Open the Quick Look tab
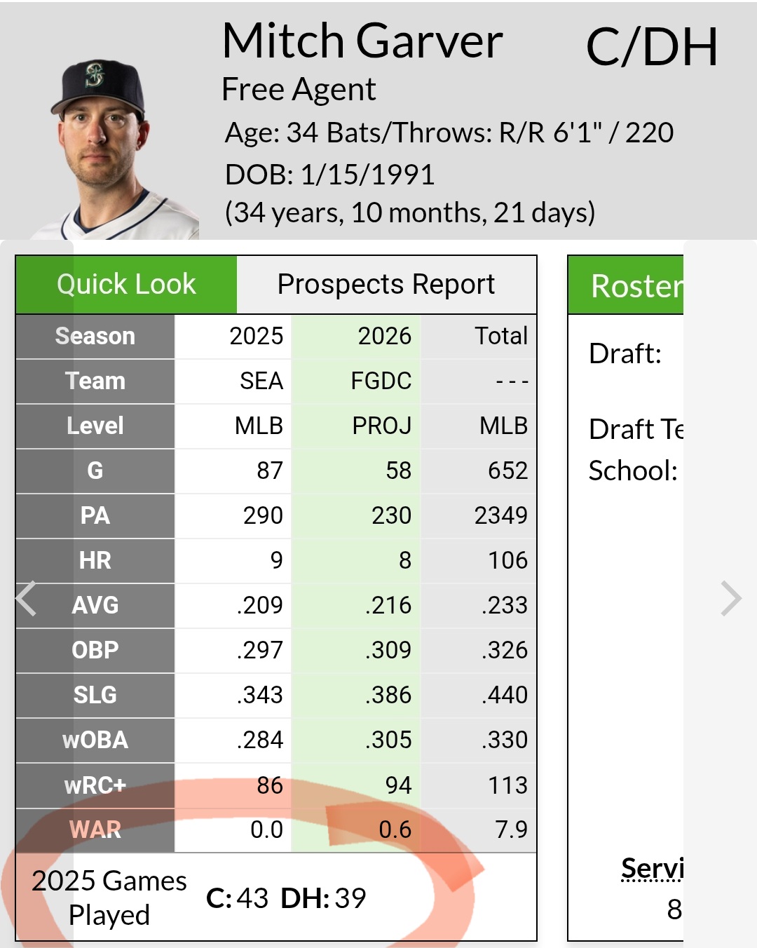The height and width of the screenshot is (948, 757). click(126, 285)
